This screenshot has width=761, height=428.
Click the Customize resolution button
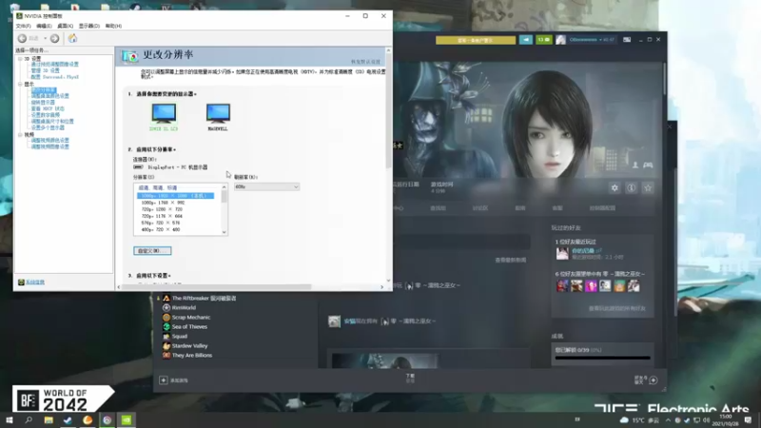click(x=152, y=251)
